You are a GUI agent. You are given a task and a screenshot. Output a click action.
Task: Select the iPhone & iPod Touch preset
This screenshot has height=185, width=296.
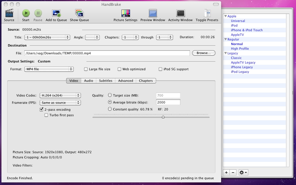[247, 30]
